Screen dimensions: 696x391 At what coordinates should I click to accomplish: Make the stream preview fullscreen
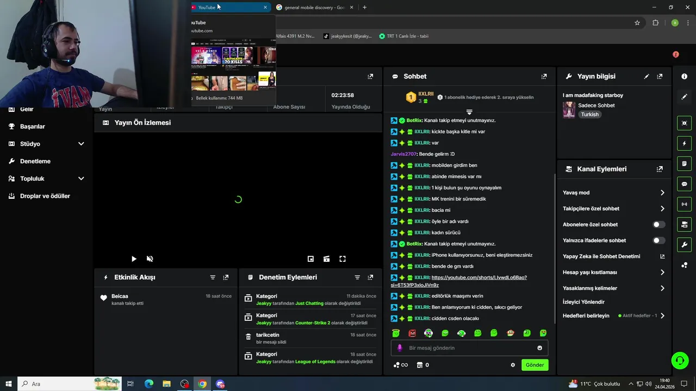(x=343, y=259)
